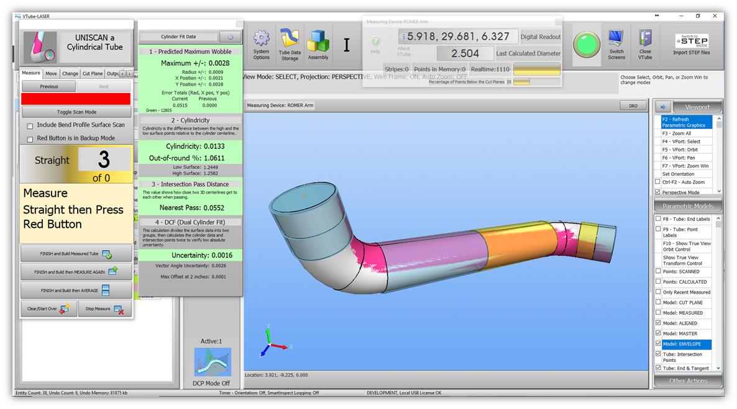
Task: Enable Include Bend Profile Surface Scan
Action: (30, 125)
